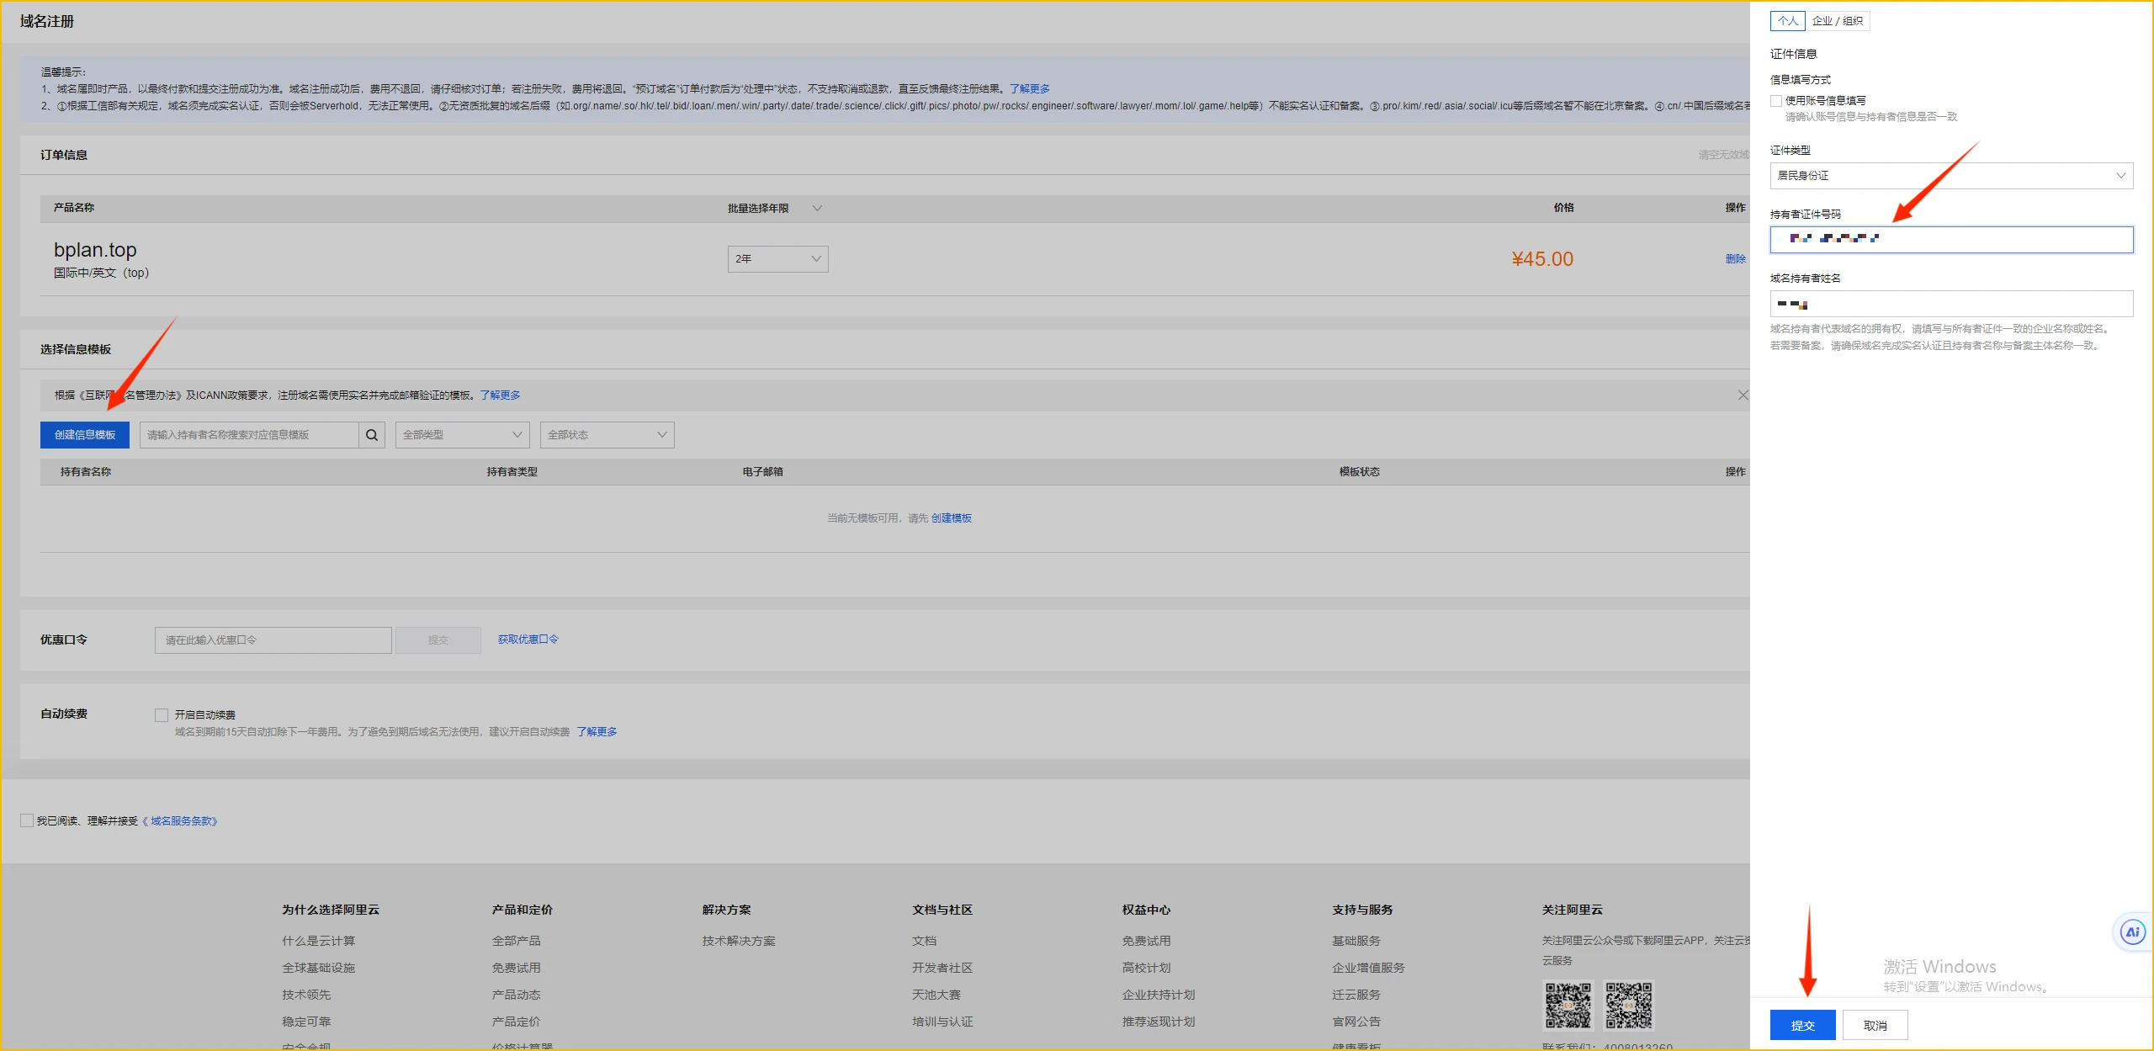Open 了解更多 link under auto-renewal

(597, 732)
